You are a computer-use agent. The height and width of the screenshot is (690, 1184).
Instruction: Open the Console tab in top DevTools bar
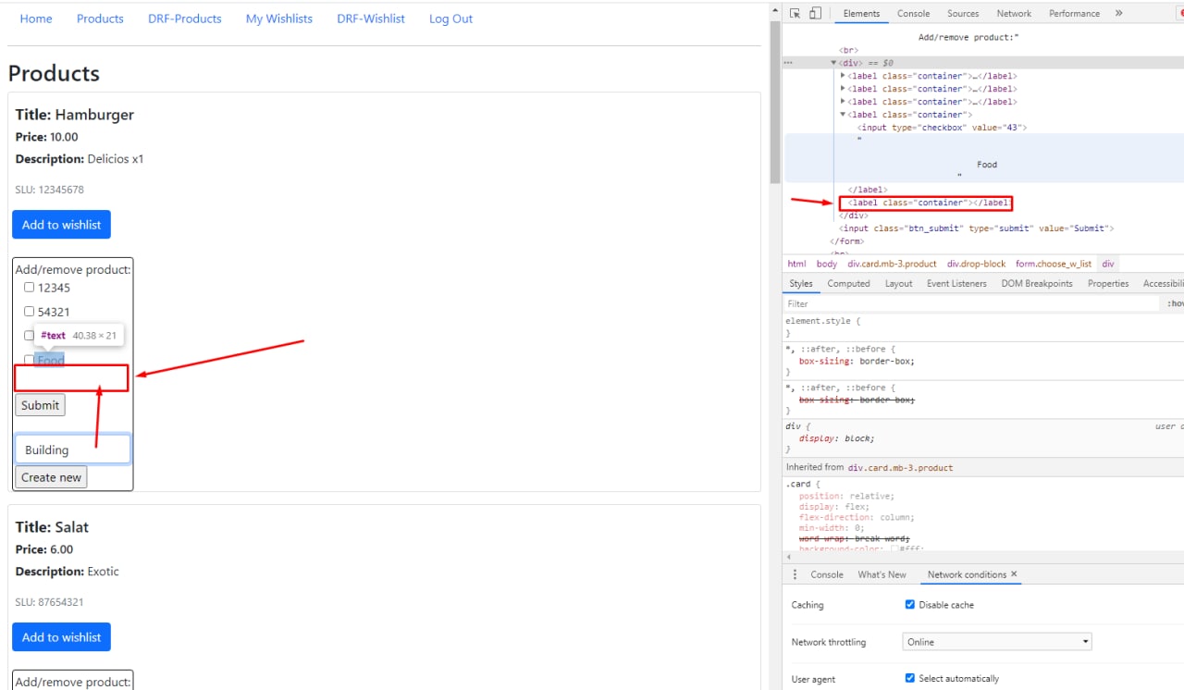tap(913, 14)
